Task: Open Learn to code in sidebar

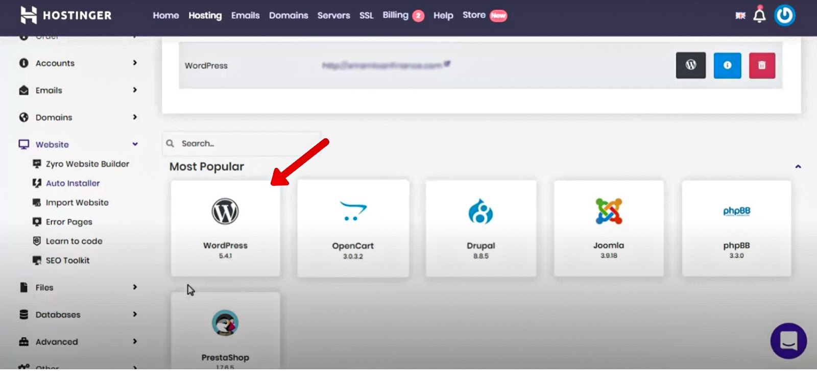Action: coord(74,241)
